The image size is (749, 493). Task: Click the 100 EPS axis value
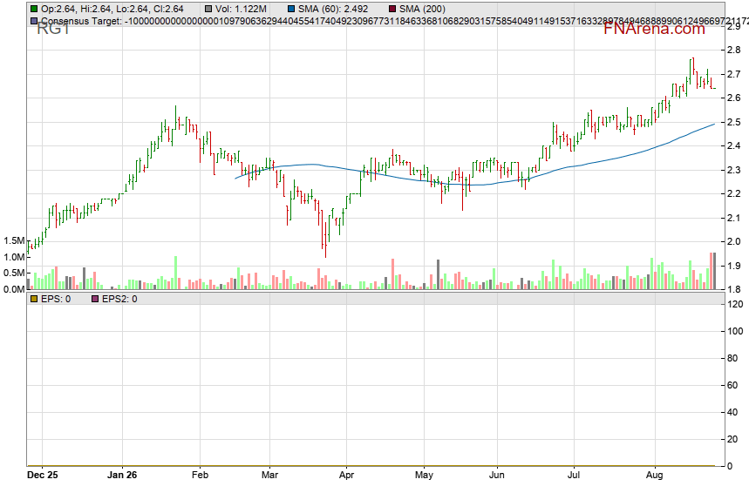point(735,331)
